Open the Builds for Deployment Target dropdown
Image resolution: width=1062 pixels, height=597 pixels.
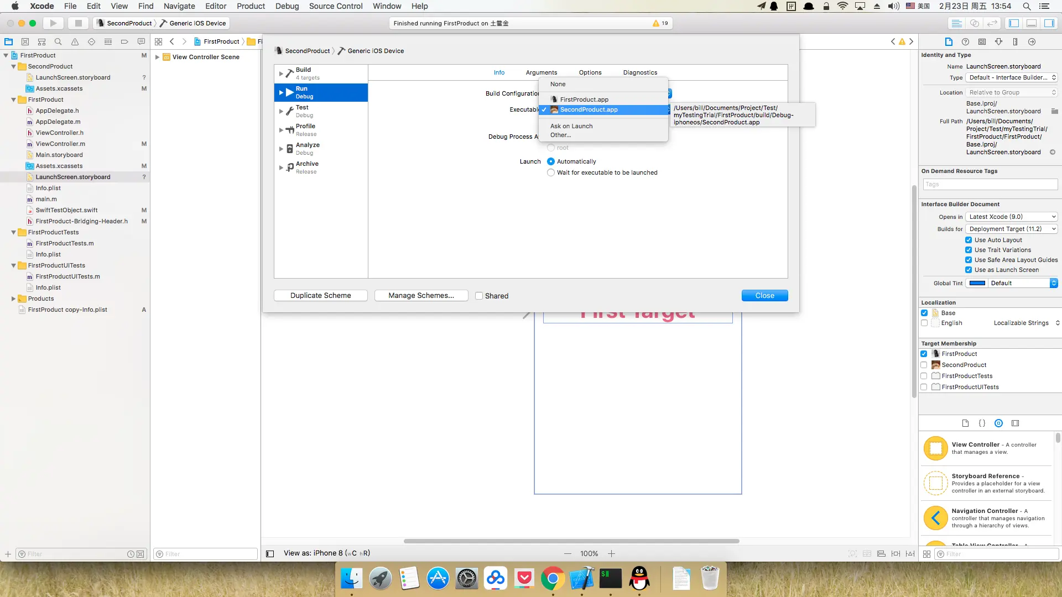(x=1012, y=229)
